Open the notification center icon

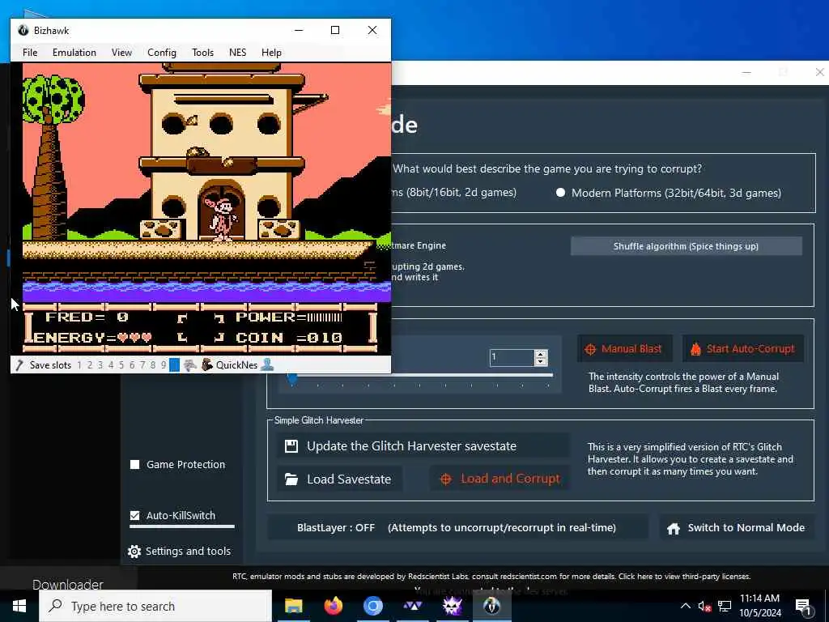coord(803,607)
